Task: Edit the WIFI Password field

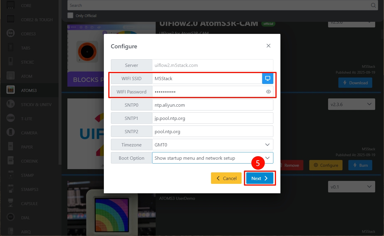Action: 213,92
